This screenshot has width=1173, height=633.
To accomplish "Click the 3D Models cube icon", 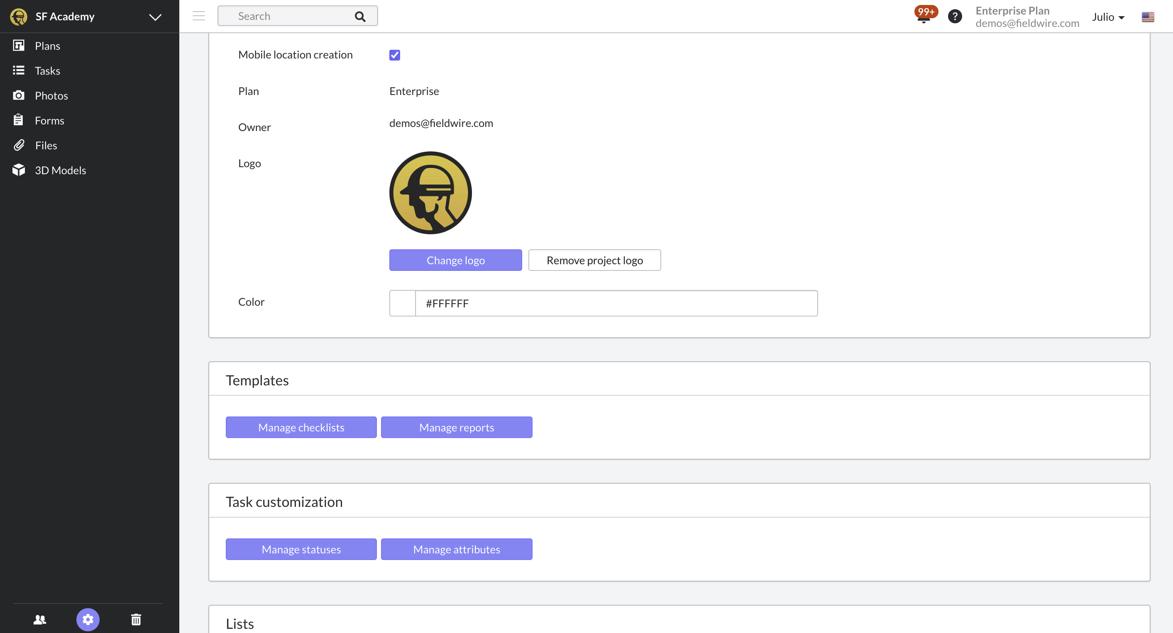I will [x=19, y=170].
